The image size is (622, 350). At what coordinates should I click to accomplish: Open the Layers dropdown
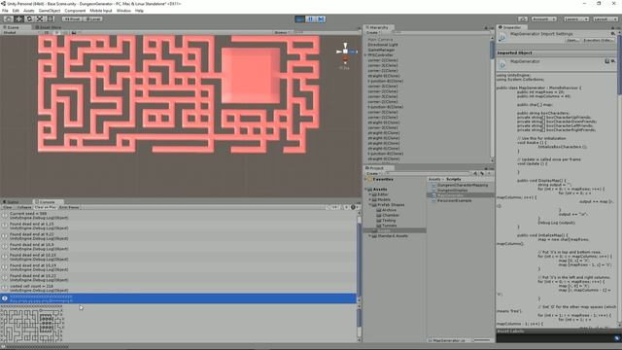575,18
